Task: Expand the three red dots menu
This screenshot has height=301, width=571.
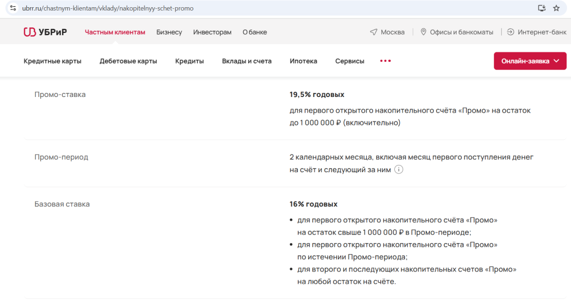Action: pyautogui.click(x=385, y=61)
